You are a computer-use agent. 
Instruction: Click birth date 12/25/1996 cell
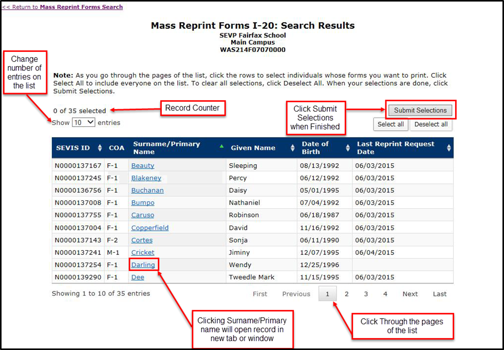[x=325, y=265]
